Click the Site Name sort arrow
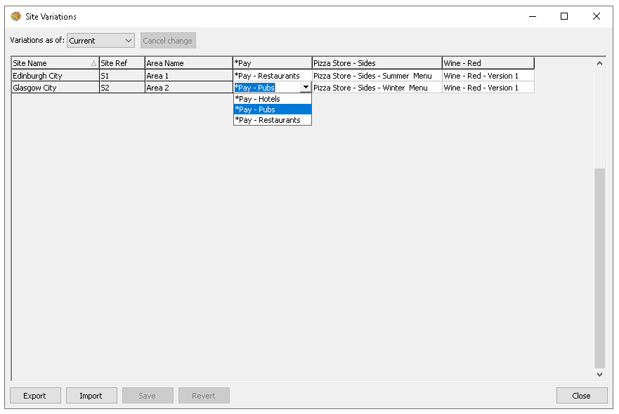This screenshot has height=414, width=619. tap(93, 63)
